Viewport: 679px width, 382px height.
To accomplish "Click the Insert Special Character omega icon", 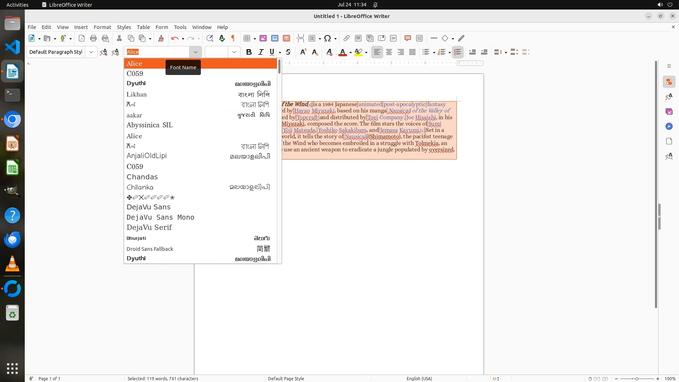I will tap(327, 38).
